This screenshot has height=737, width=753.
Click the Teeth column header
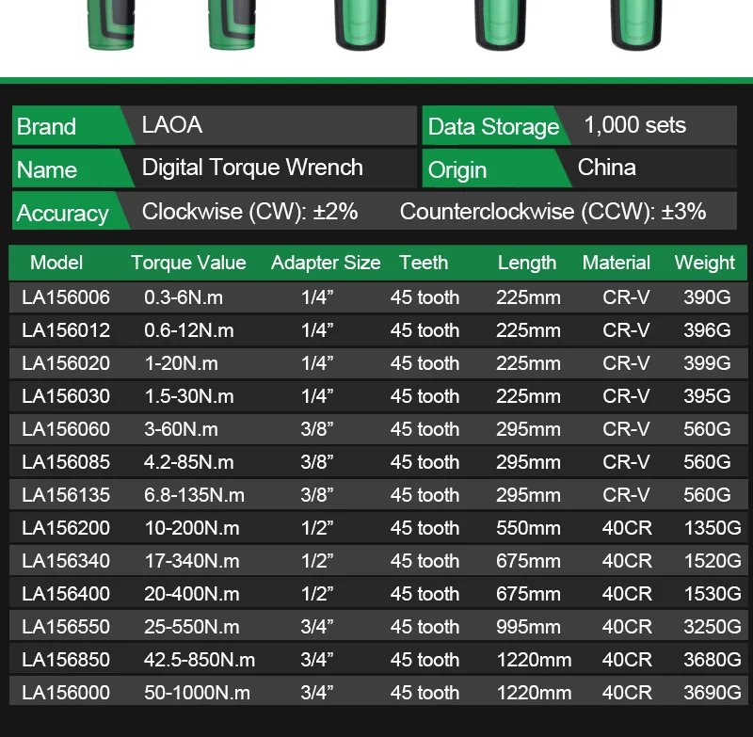424,263
